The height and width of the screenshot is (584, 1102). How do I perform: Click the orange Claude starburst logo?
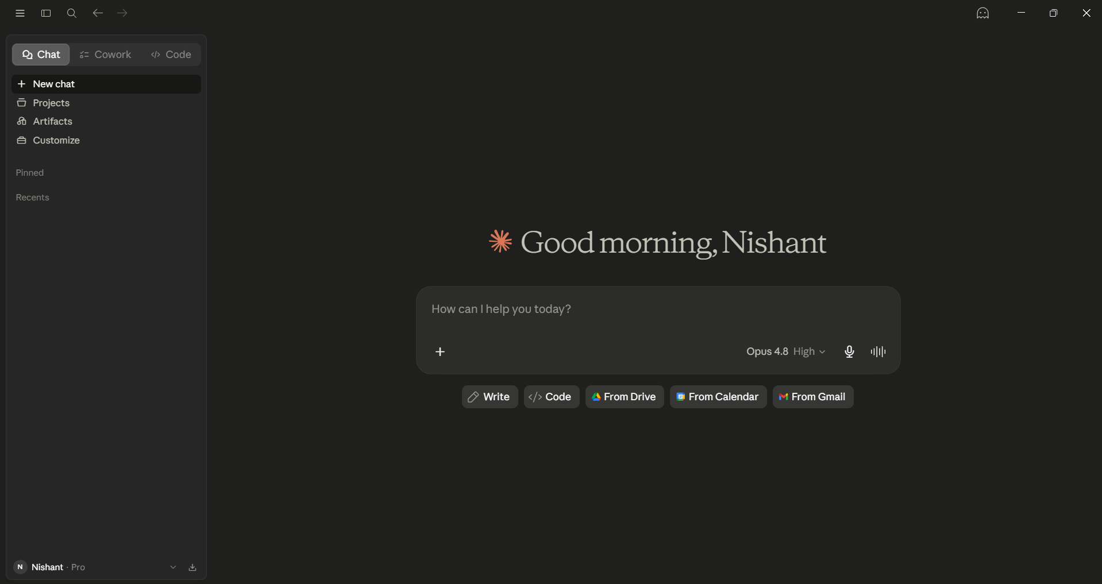point(500,241)
